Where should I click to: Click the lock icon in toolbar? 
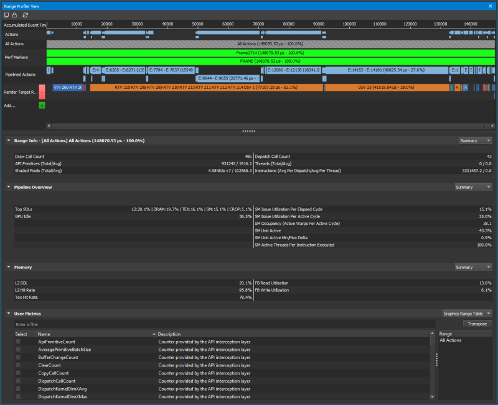pos(15,14)
